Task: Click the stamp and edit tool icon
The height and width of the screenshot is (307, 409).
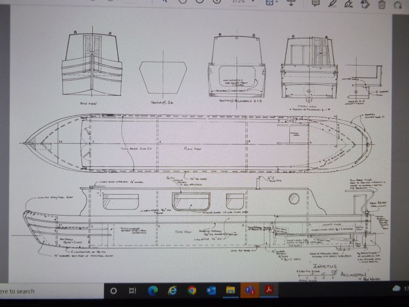Action: coord(365,4)
